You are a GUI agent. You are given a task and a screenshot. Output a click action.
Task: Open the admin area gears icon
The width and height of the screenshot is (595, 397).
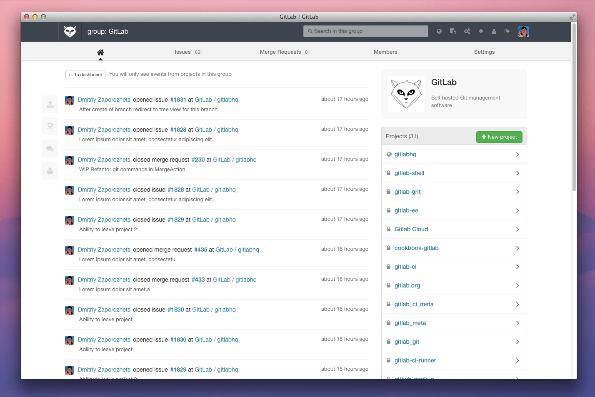pos(467,31)
